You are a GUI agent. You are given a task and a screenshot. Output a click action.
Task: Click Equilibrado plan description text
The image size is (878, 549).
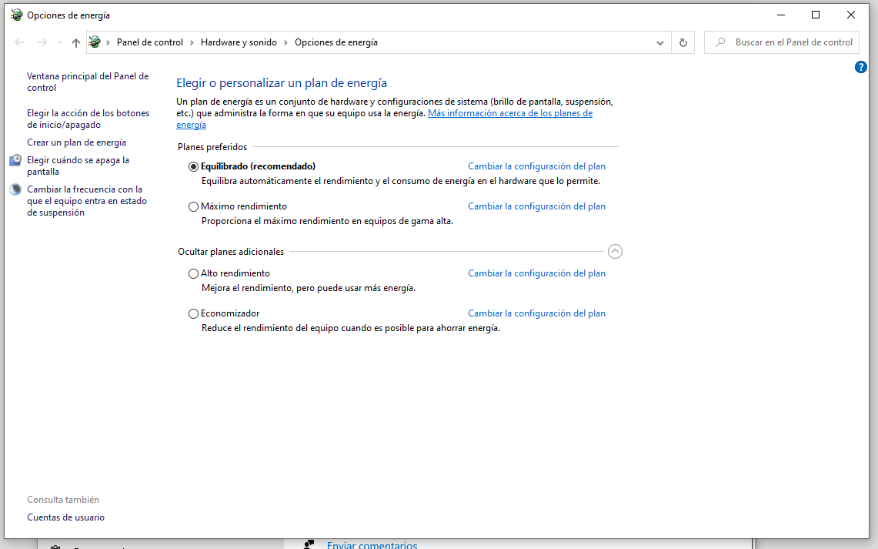tap(400, 181)
